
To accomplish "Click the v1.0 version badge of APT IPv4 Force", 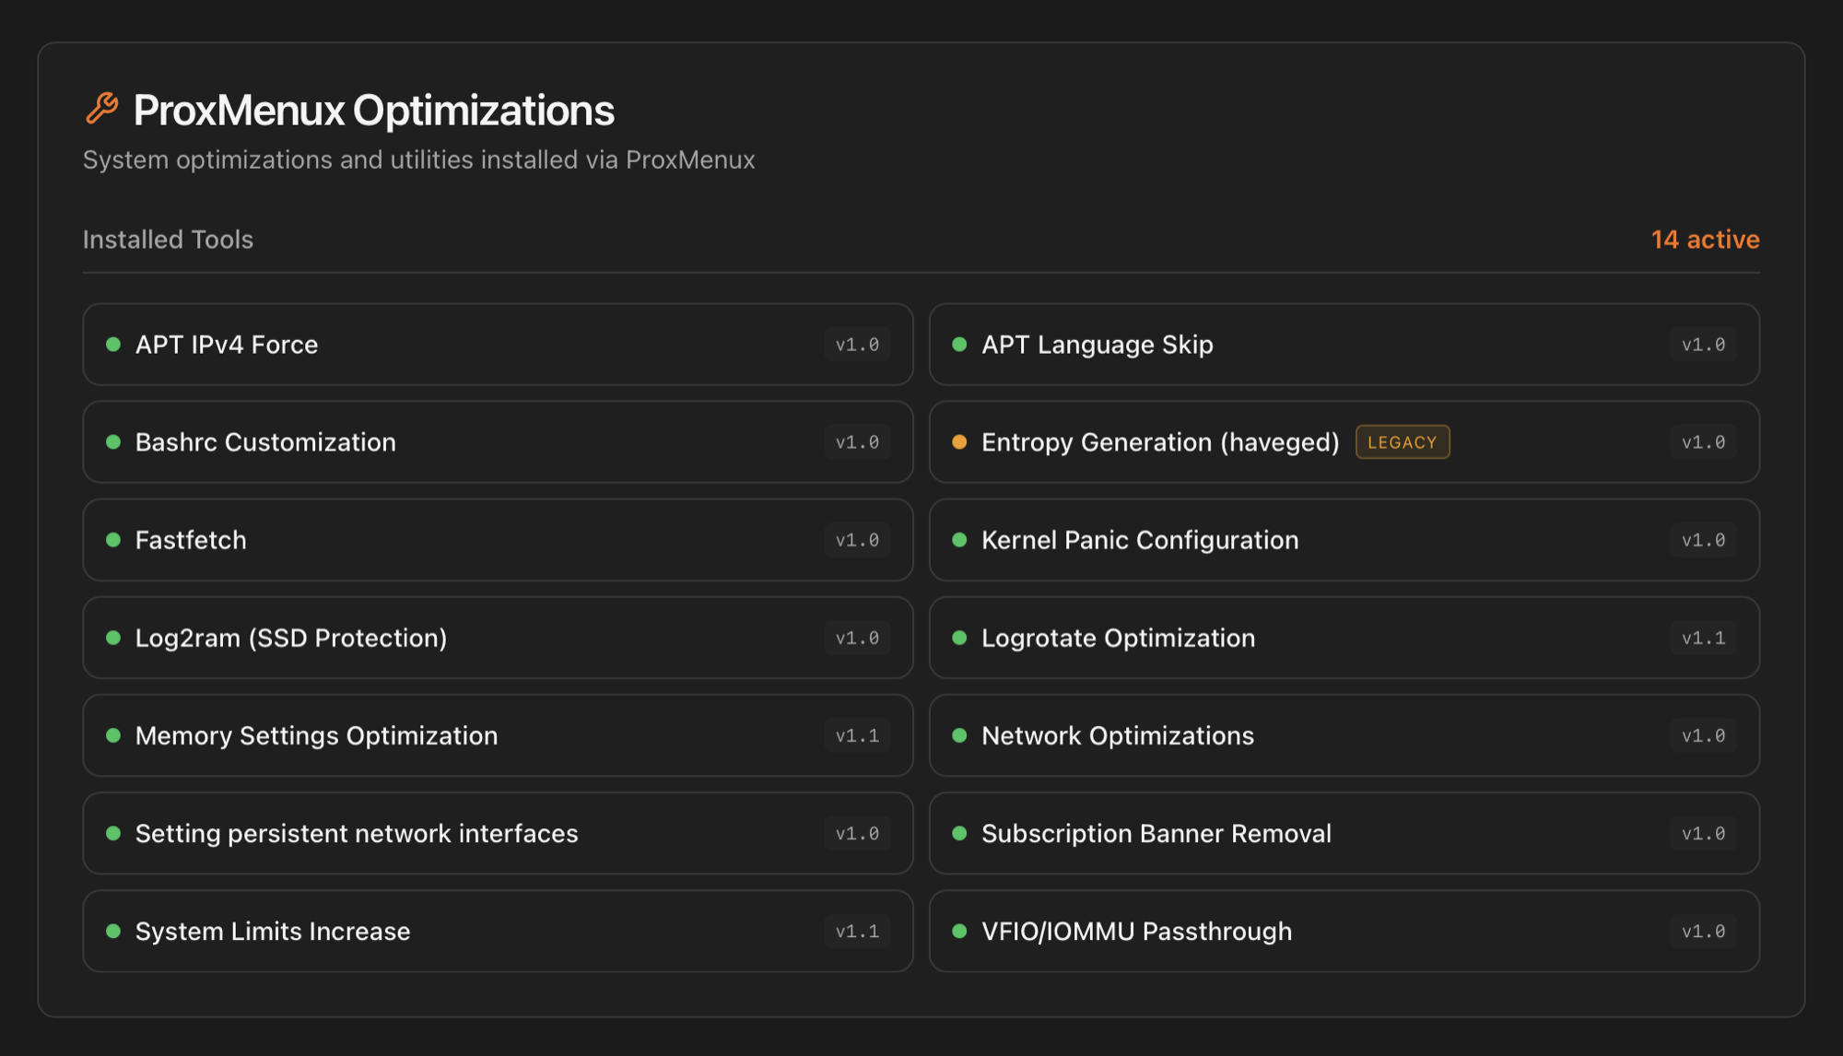I will click(857, 345).
